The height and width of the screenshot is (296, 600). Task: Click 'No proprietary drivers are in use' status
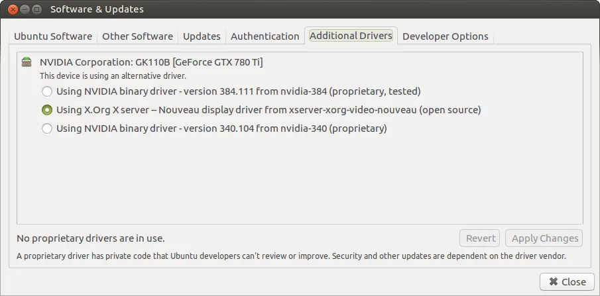[91, 238]
